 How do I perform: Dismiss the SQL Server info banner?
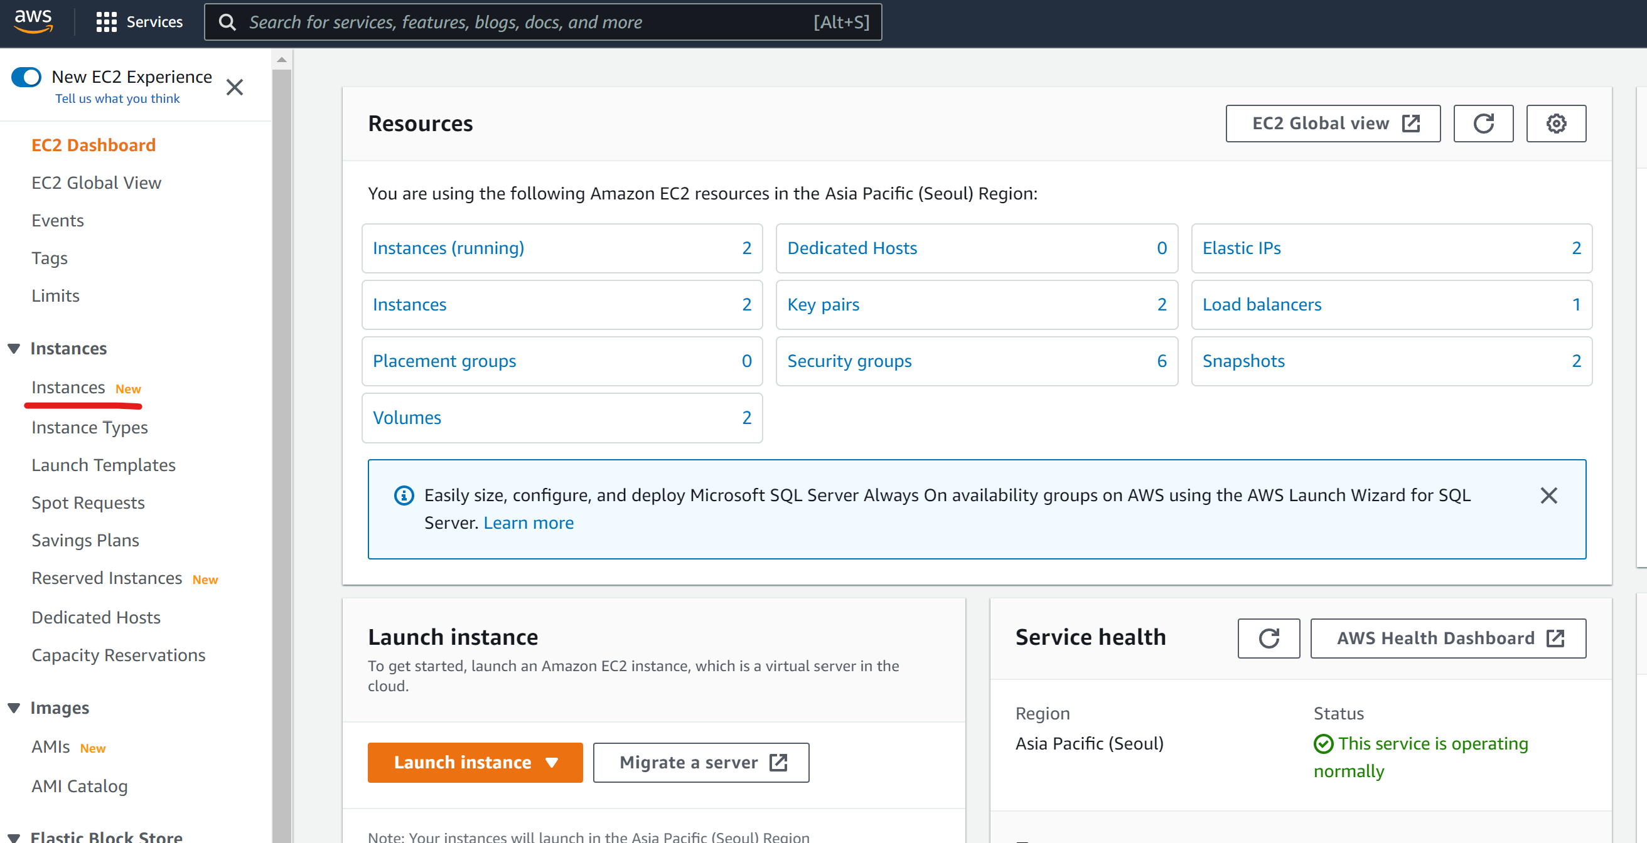(1548, 496)
